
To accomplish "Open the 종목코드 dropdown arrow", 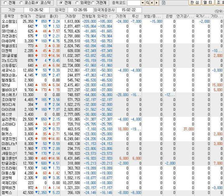I will coord(142,2).
